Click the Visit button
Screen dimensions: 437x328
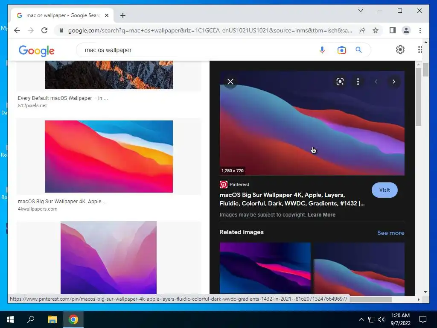click(x=385, y=190)
